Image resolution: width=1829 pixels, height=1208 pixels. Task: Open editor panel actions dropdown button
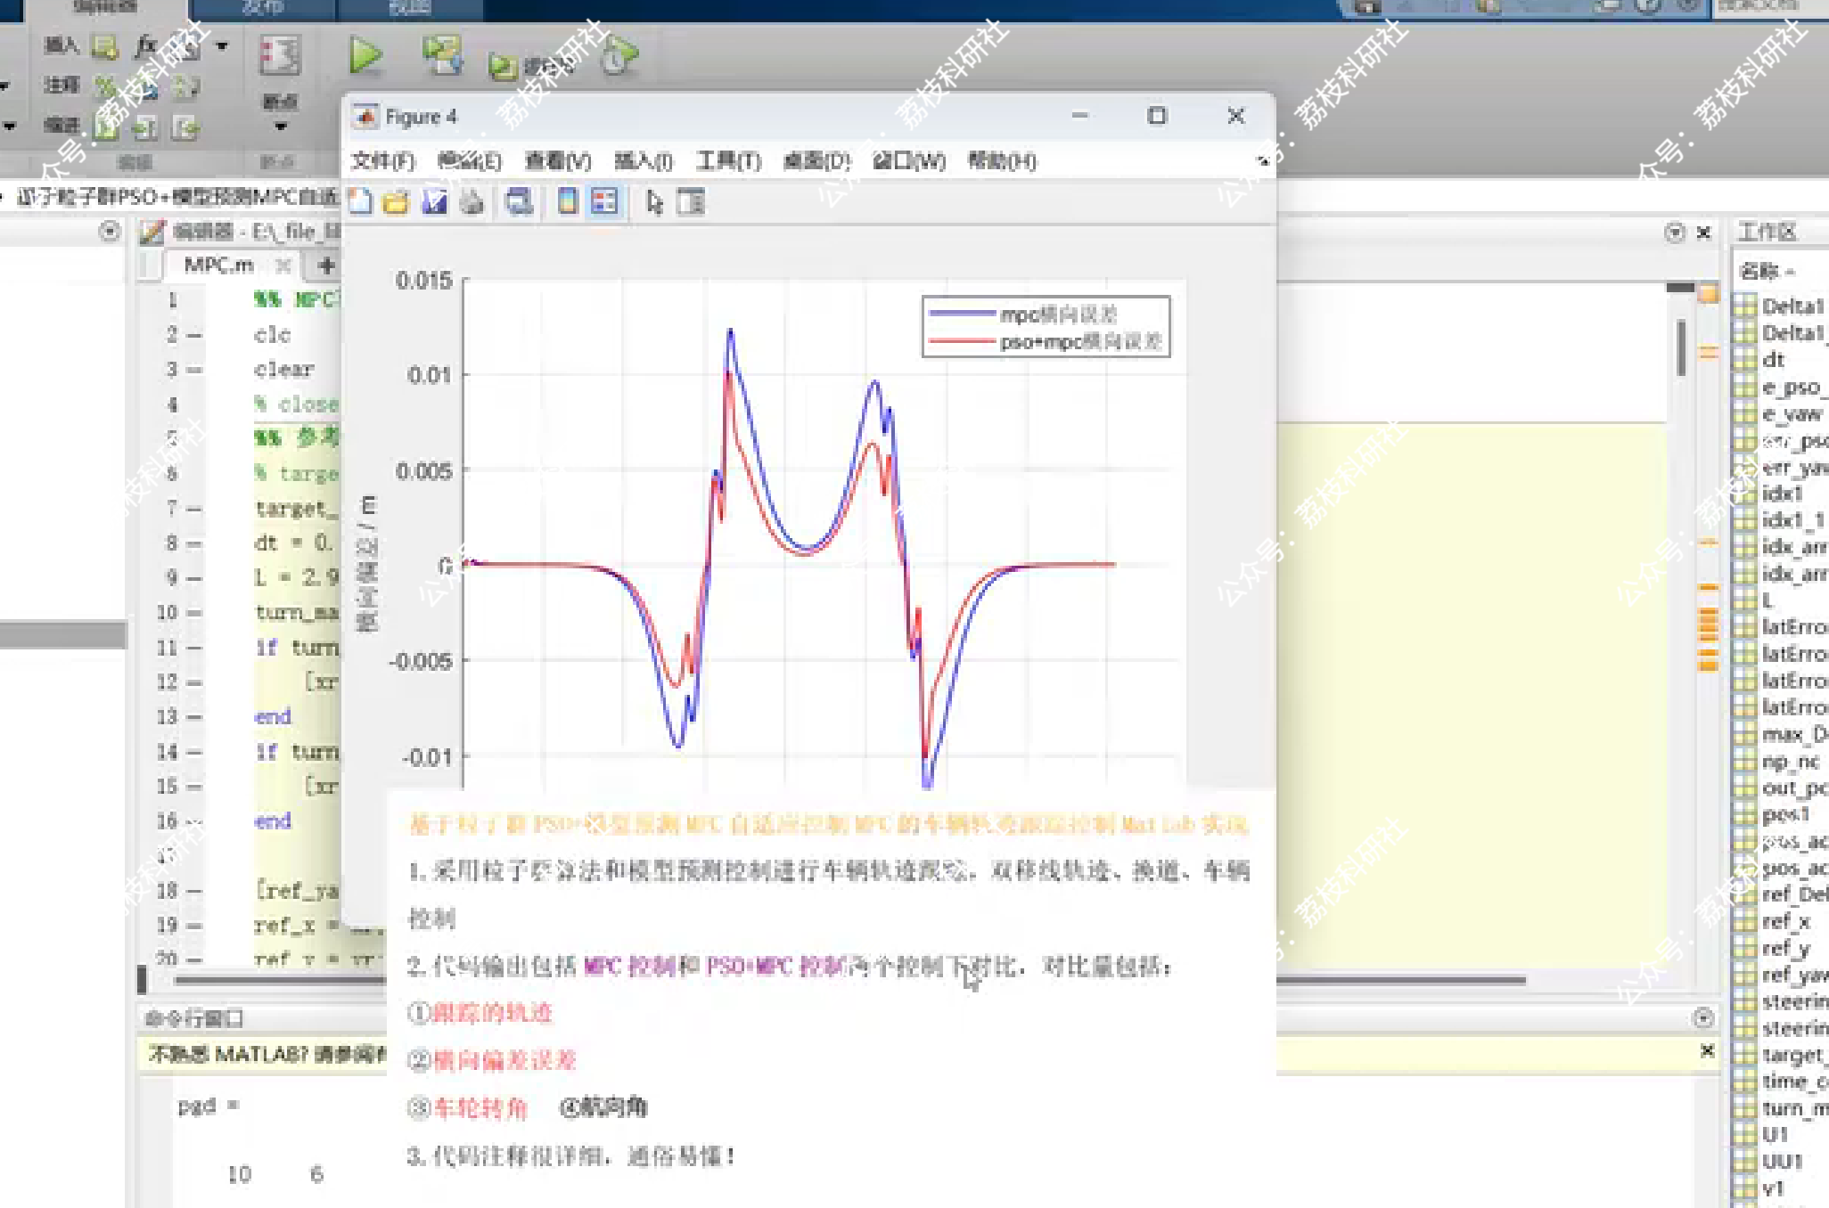click(1674, 233)
